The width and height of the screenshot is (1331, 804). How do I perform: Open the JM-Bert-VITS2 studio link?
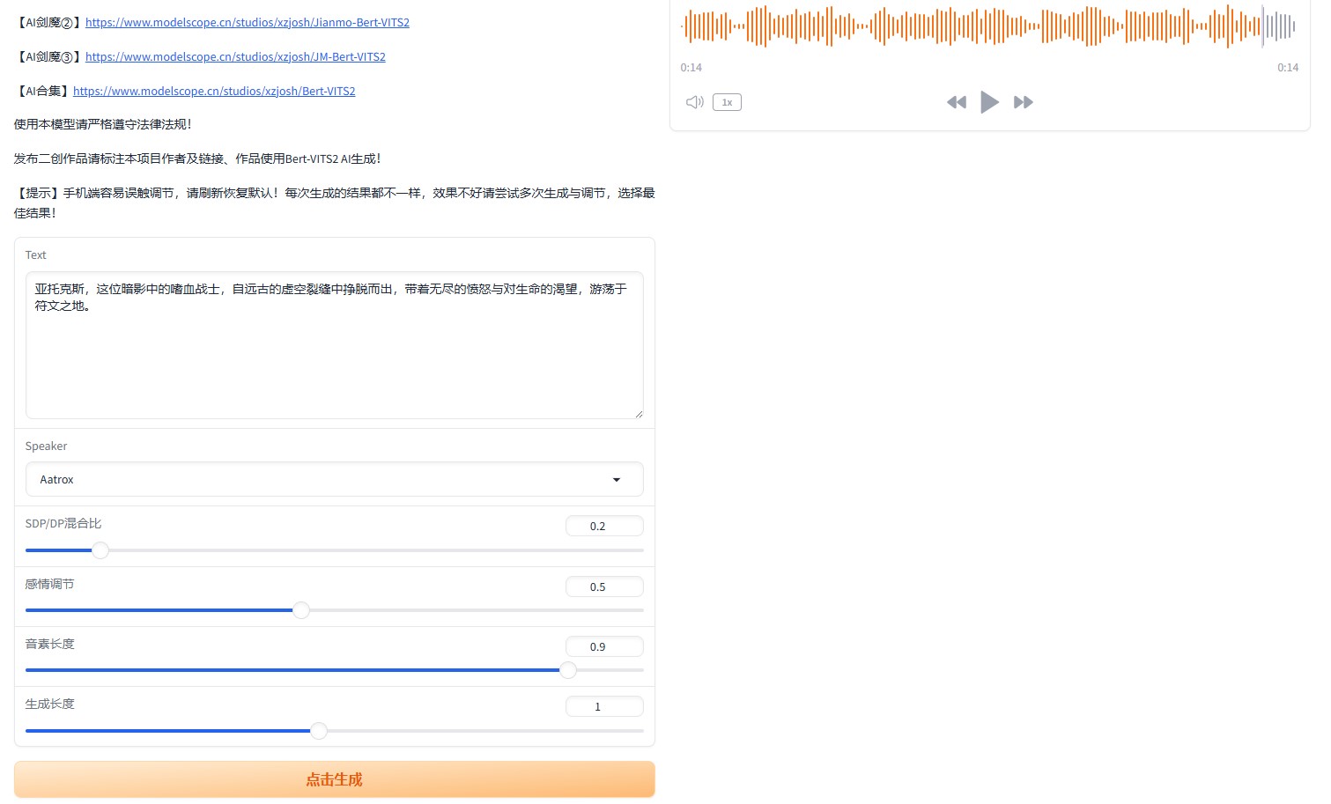235,57
